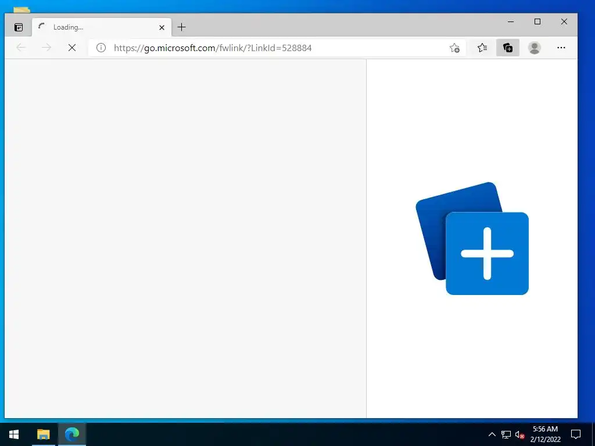Select the Loading... tab
The height and width of the screenshot is (446, 595).
101,27
